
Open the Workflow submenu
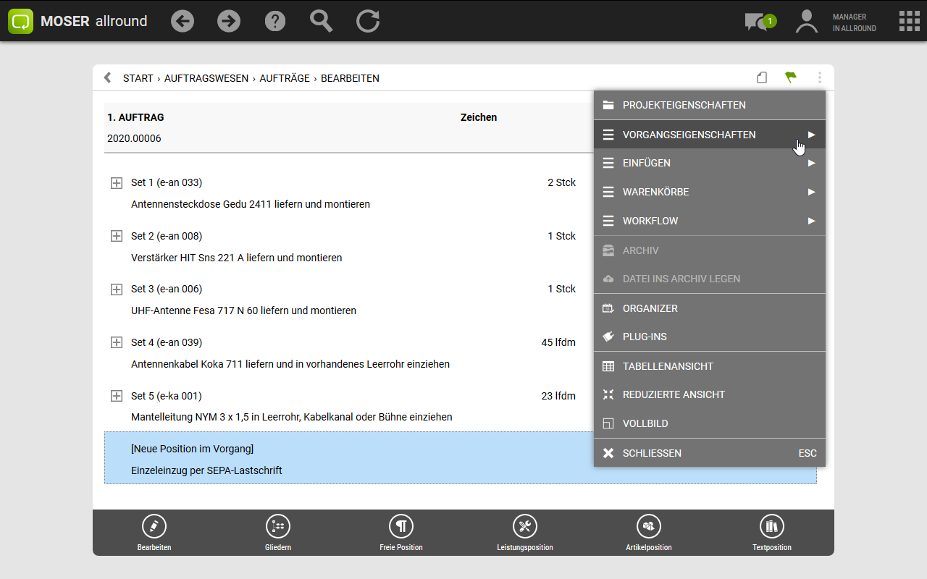pyautogui.click(x=709, y=221)
